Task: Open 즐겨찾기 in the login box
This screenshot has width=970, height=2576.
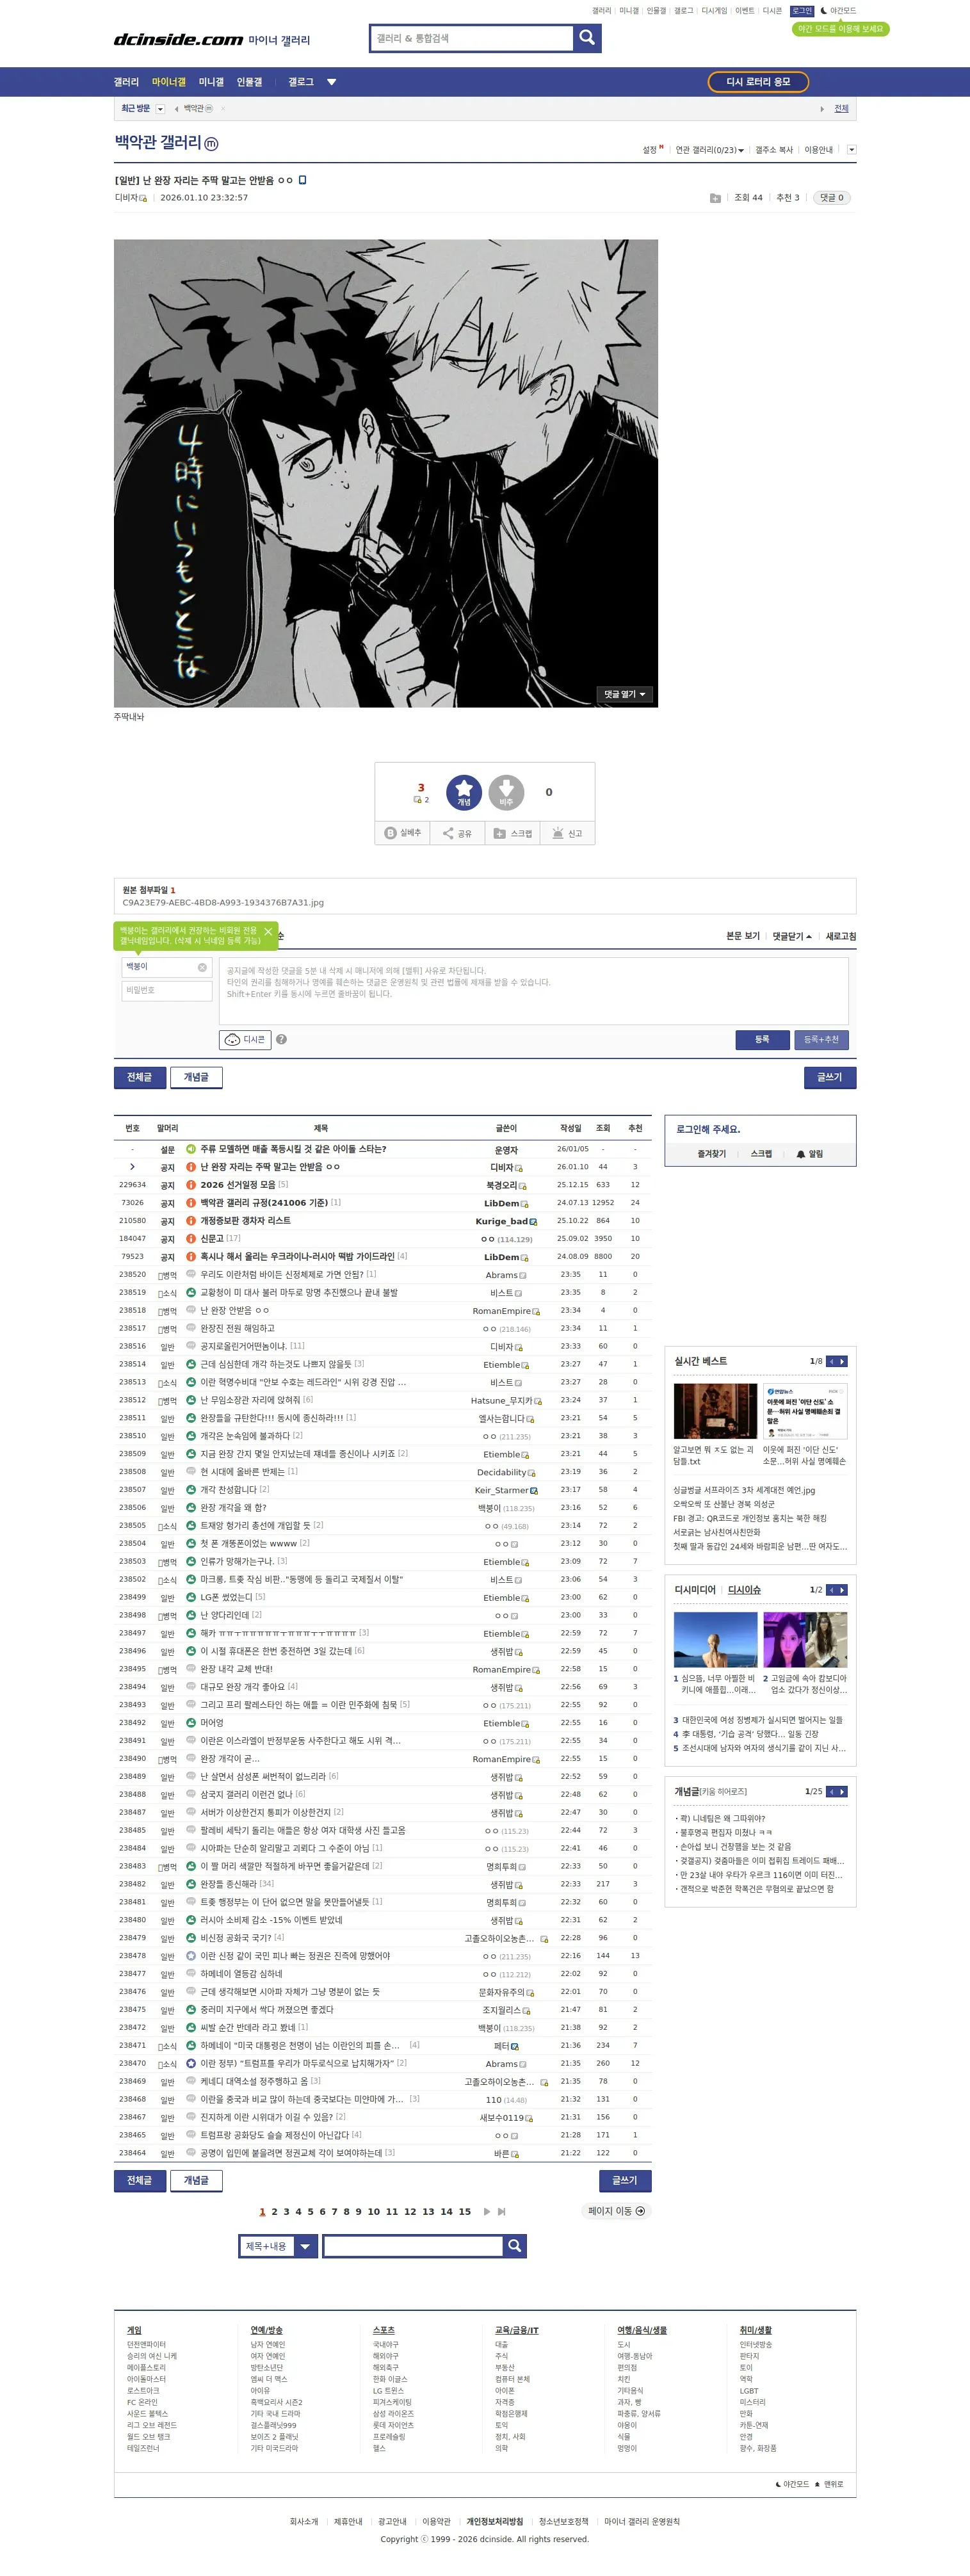Action: tap(711, 1154)
